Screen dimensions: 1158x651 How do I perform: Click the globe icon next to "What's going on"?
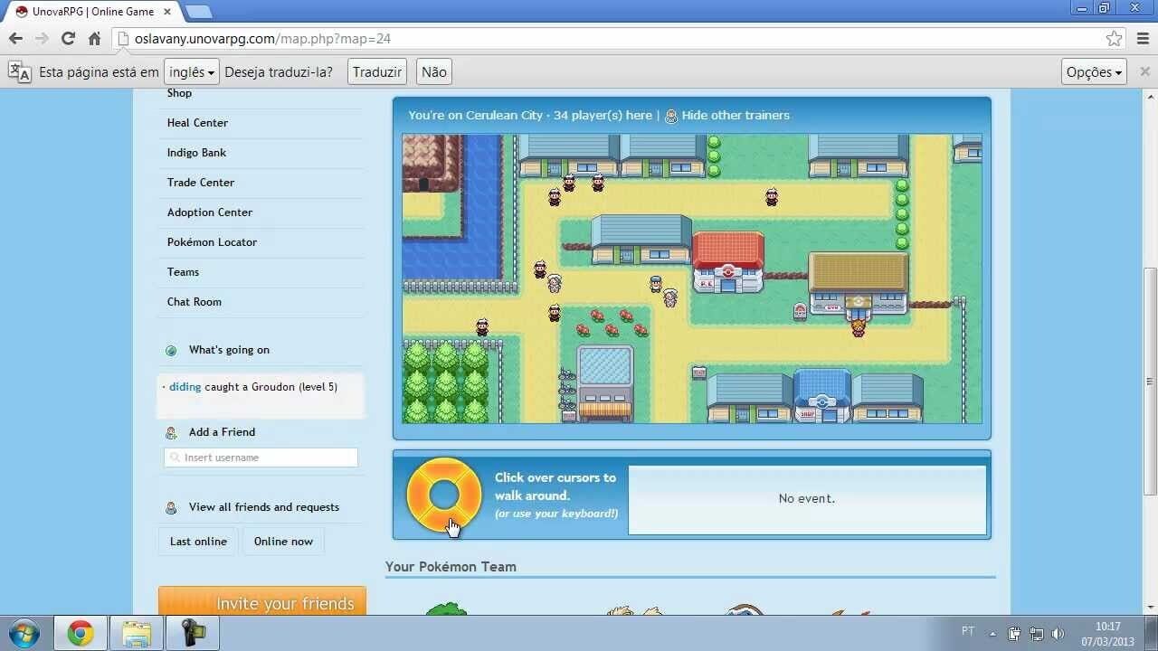click(171, 350)
